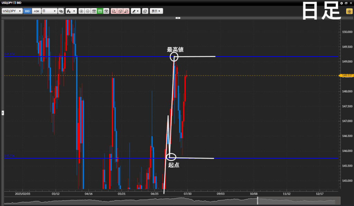Click the 146.000 price axis label
This screenshot has width=354, height=206.
point(347,151)
